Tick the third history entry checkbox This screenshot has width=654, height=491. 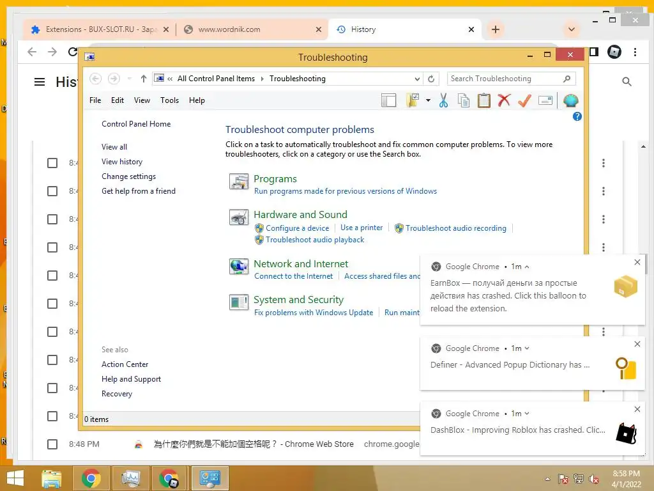click(52, 219)
